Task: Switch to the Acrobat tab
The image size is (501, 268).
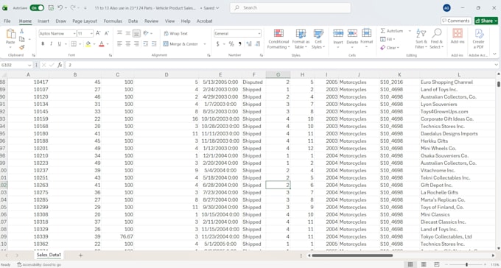Action: tap(205, 21)
